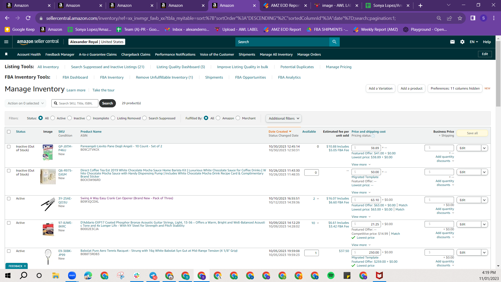Reload the page with browser refresh
The height and width of the screenshot is (282, 501).
tap(28, 18)
